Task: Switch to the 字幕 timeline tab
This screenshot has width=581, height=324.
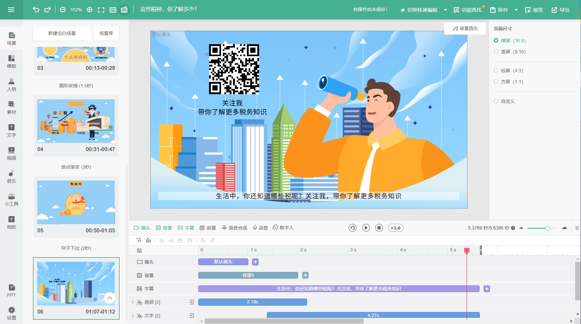Action: point(186,228)
